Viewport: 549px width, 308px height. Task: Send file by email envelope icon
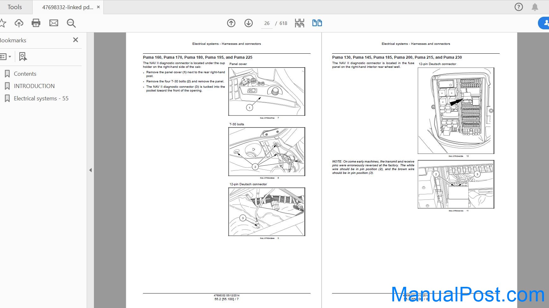54,23
